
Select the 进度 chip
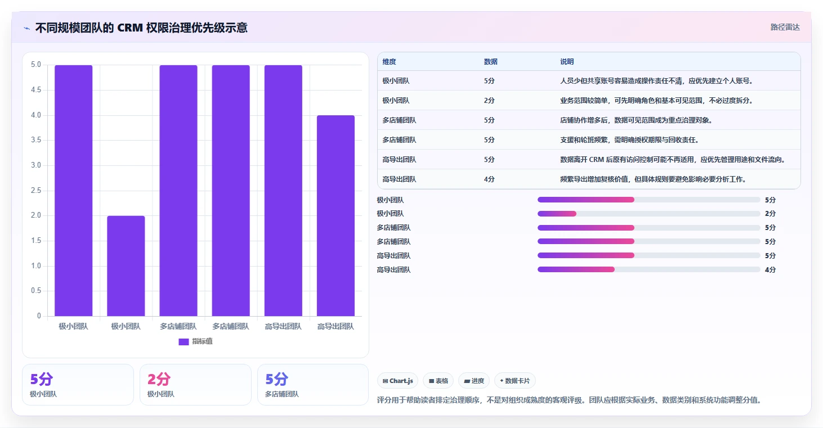474,381
